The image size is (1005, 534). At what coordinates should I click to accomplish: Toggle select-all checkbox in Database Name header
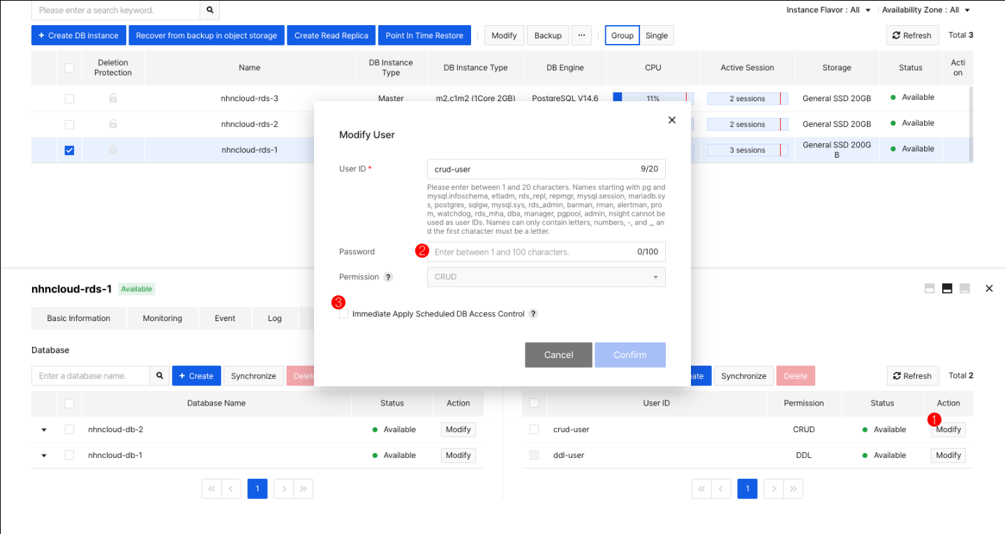(x=69, y=403)
